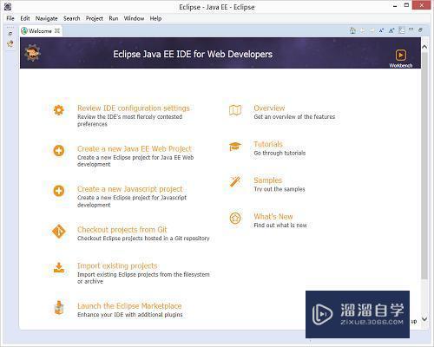Screen dimensions: 434x347
Task: Click banner title 'Eclipse Java EE IDE for Web Developers'
Action: [193, 54]
